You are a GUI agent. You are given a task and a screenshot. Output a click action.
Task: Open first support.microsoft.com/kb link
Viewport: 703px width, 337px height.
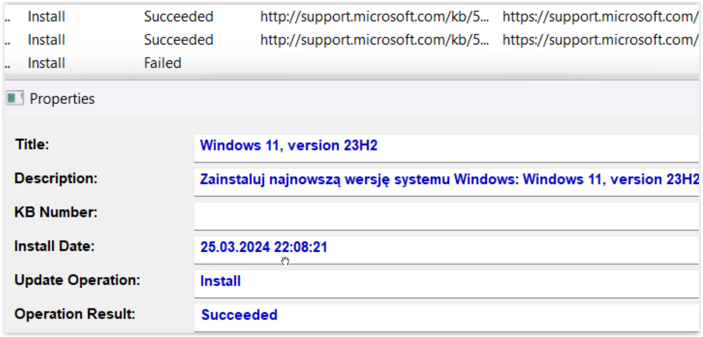pyautogui.click(x=375, y=17)
